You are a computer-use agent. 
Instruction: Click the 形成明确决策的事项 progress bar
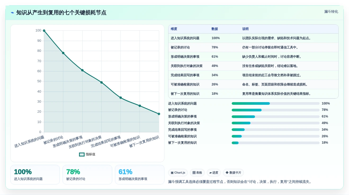click(x=276, y=117)
